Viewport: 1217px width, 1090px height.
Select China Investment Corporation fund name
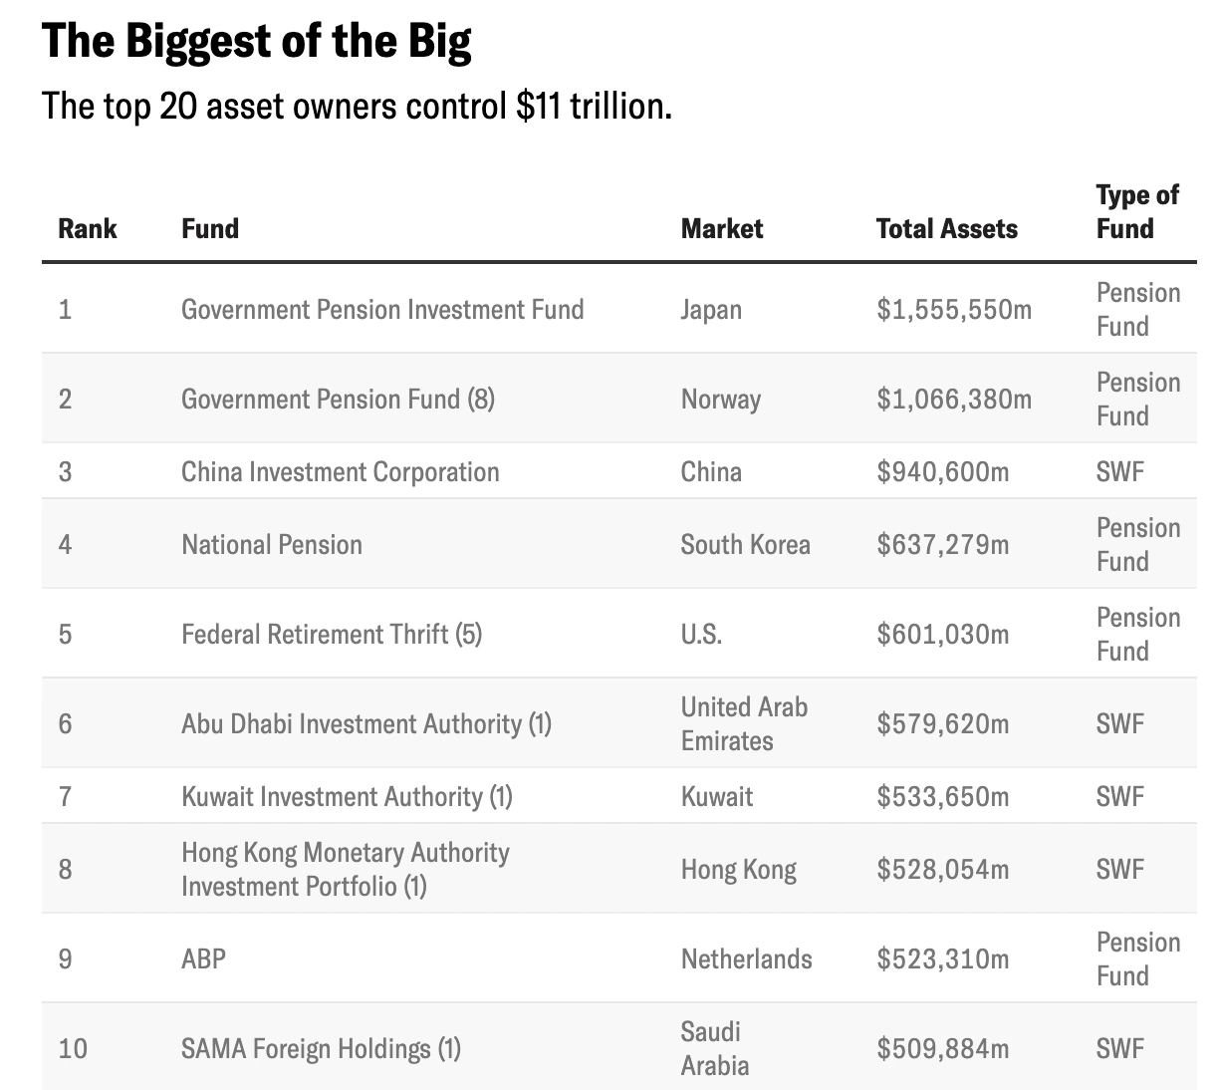point(341,471)
